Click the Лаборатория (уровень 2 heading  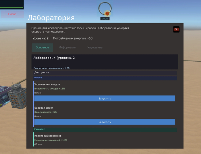[54, 58]
